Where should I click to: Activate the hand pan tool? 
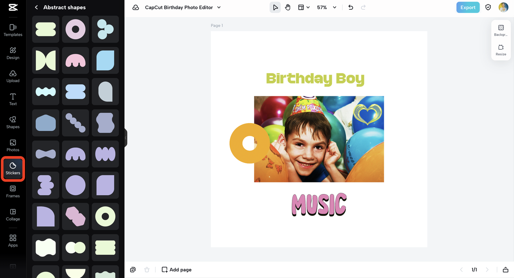pos(288,7)
